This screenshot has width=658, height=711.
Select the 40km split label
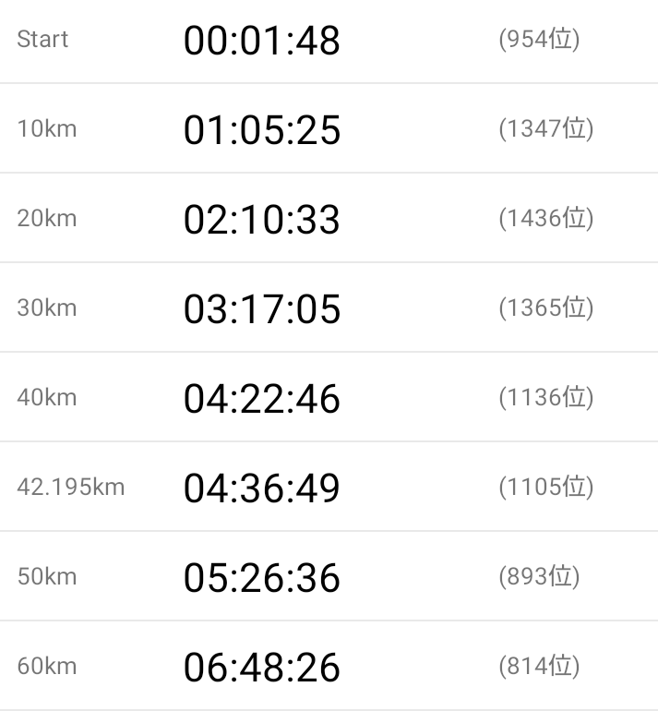click(47, 398)
